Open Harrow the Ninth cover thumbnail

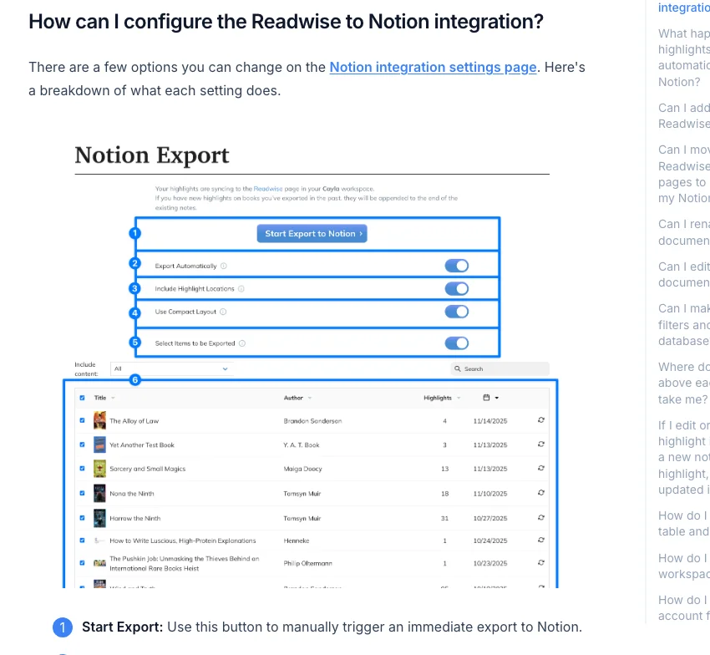tap(99, 518)
